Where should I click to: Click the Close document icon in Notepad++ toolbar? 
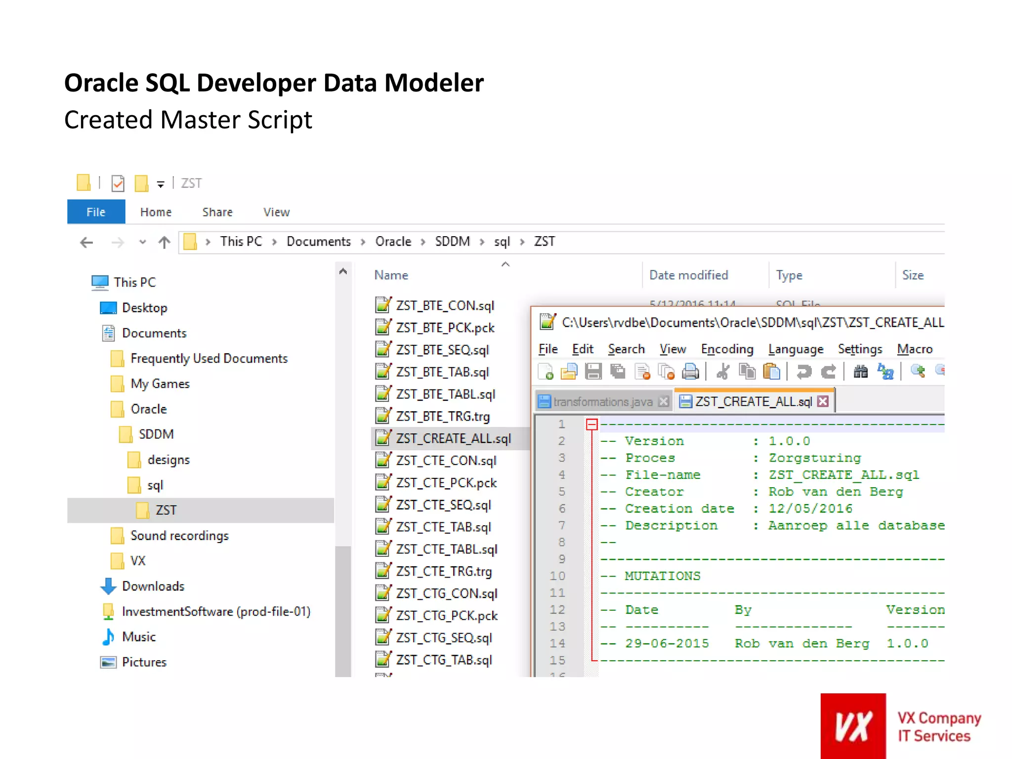click(642, 371)
